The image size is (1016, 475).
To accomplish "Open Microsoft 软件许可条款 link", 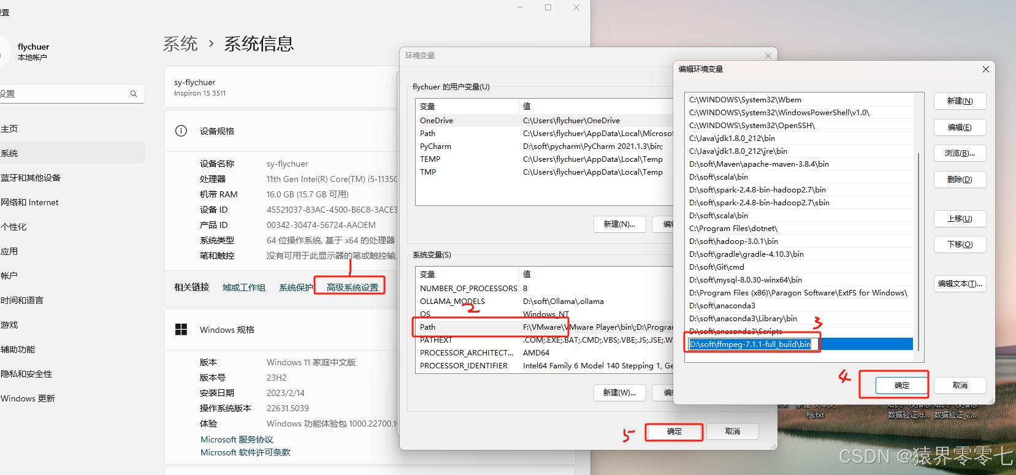I will point(245,452).
